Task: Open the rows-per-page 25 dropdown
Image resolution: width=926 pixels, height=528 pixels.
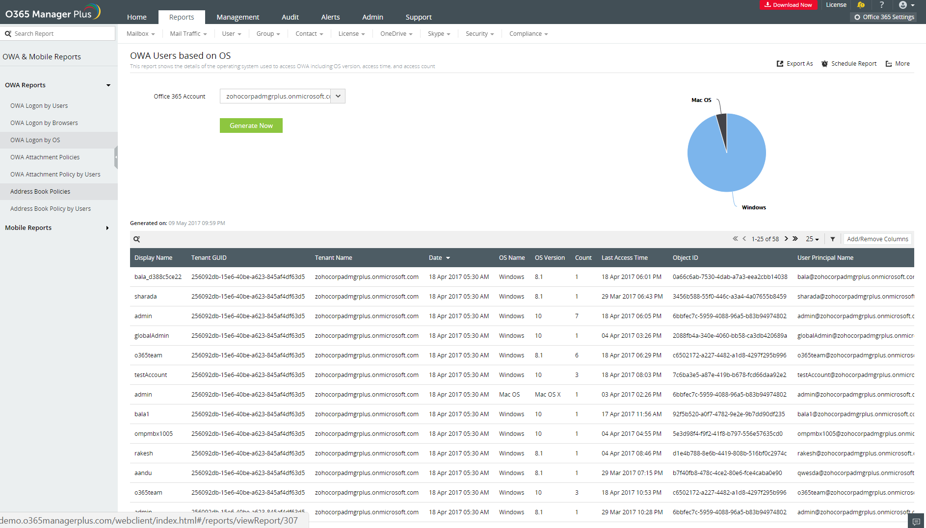Action: (x=812, y=239)
